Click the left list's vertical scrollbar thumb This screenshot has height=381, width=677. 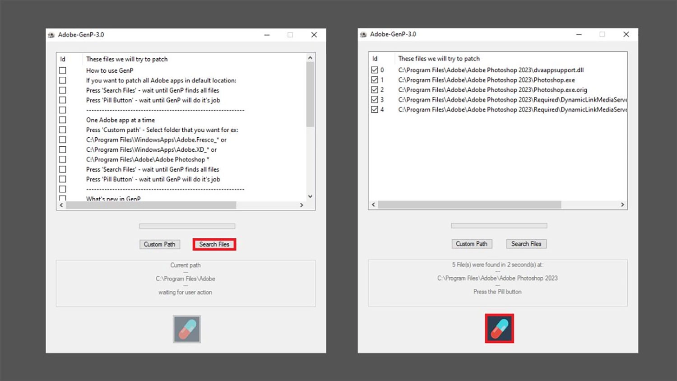click(x=310, y=94)
